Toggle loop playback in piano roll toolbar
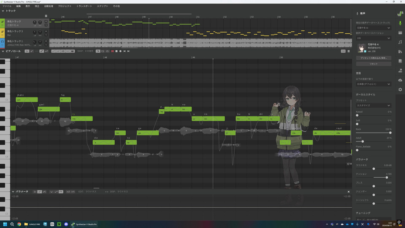405x228 pixels. click(103, 51)
